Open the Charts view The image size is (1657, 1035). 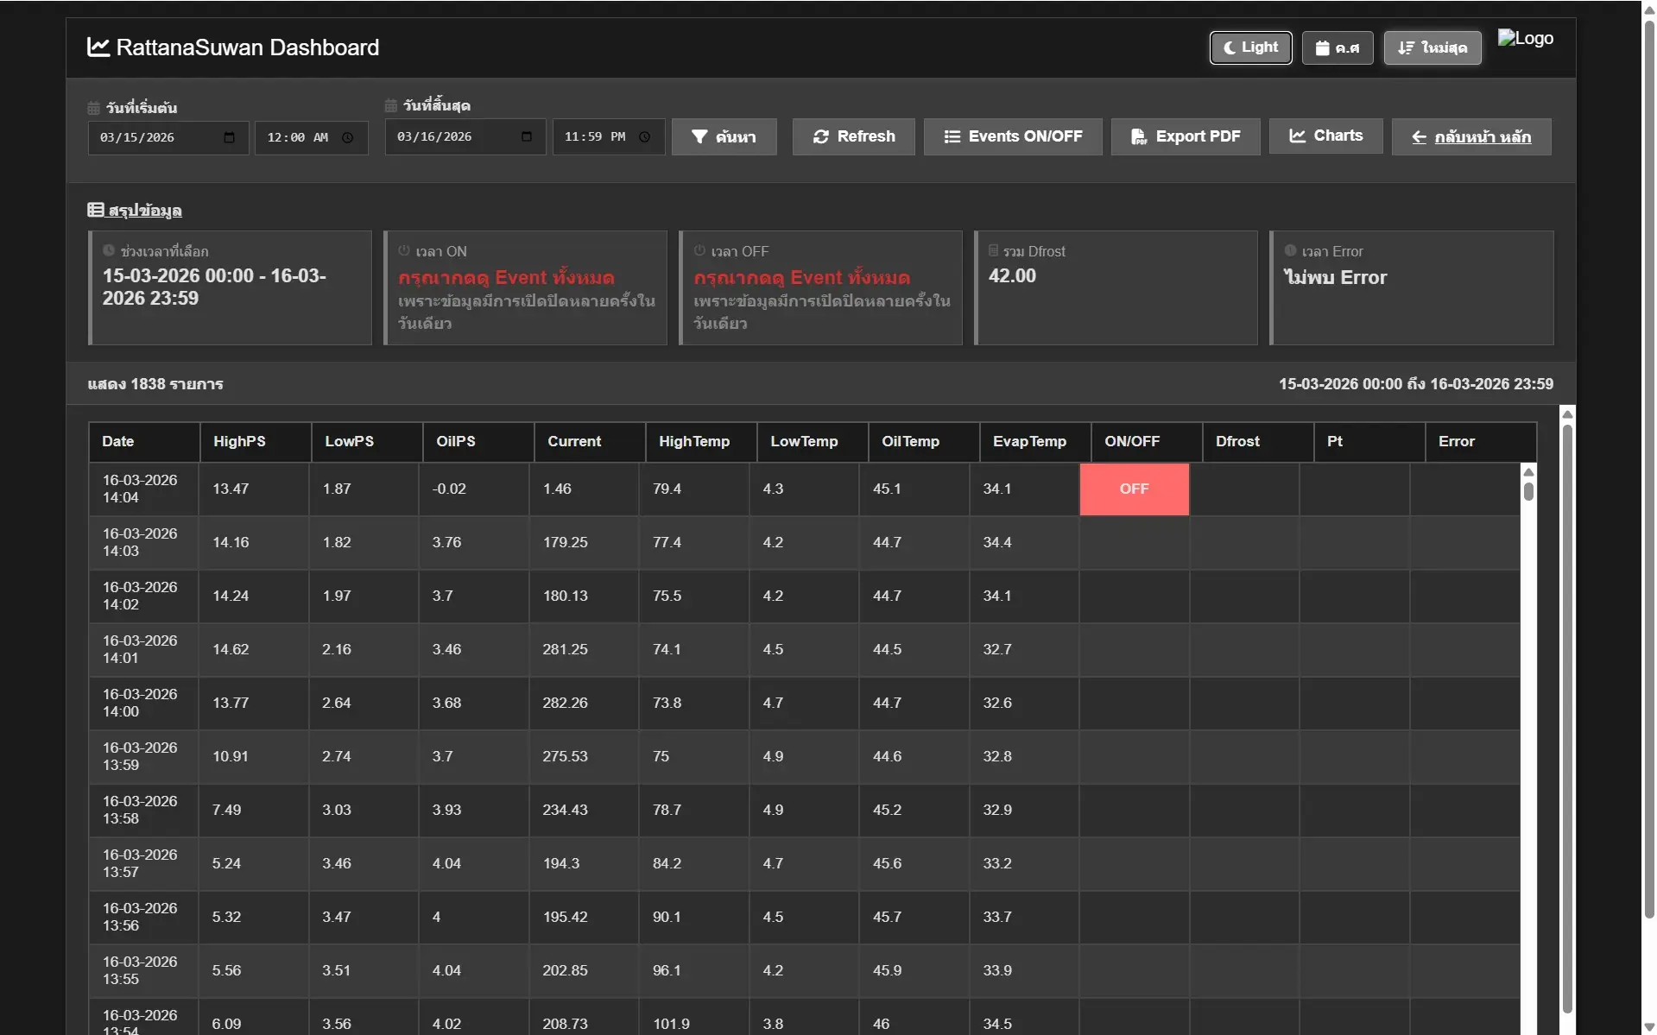pos(1325,136)
